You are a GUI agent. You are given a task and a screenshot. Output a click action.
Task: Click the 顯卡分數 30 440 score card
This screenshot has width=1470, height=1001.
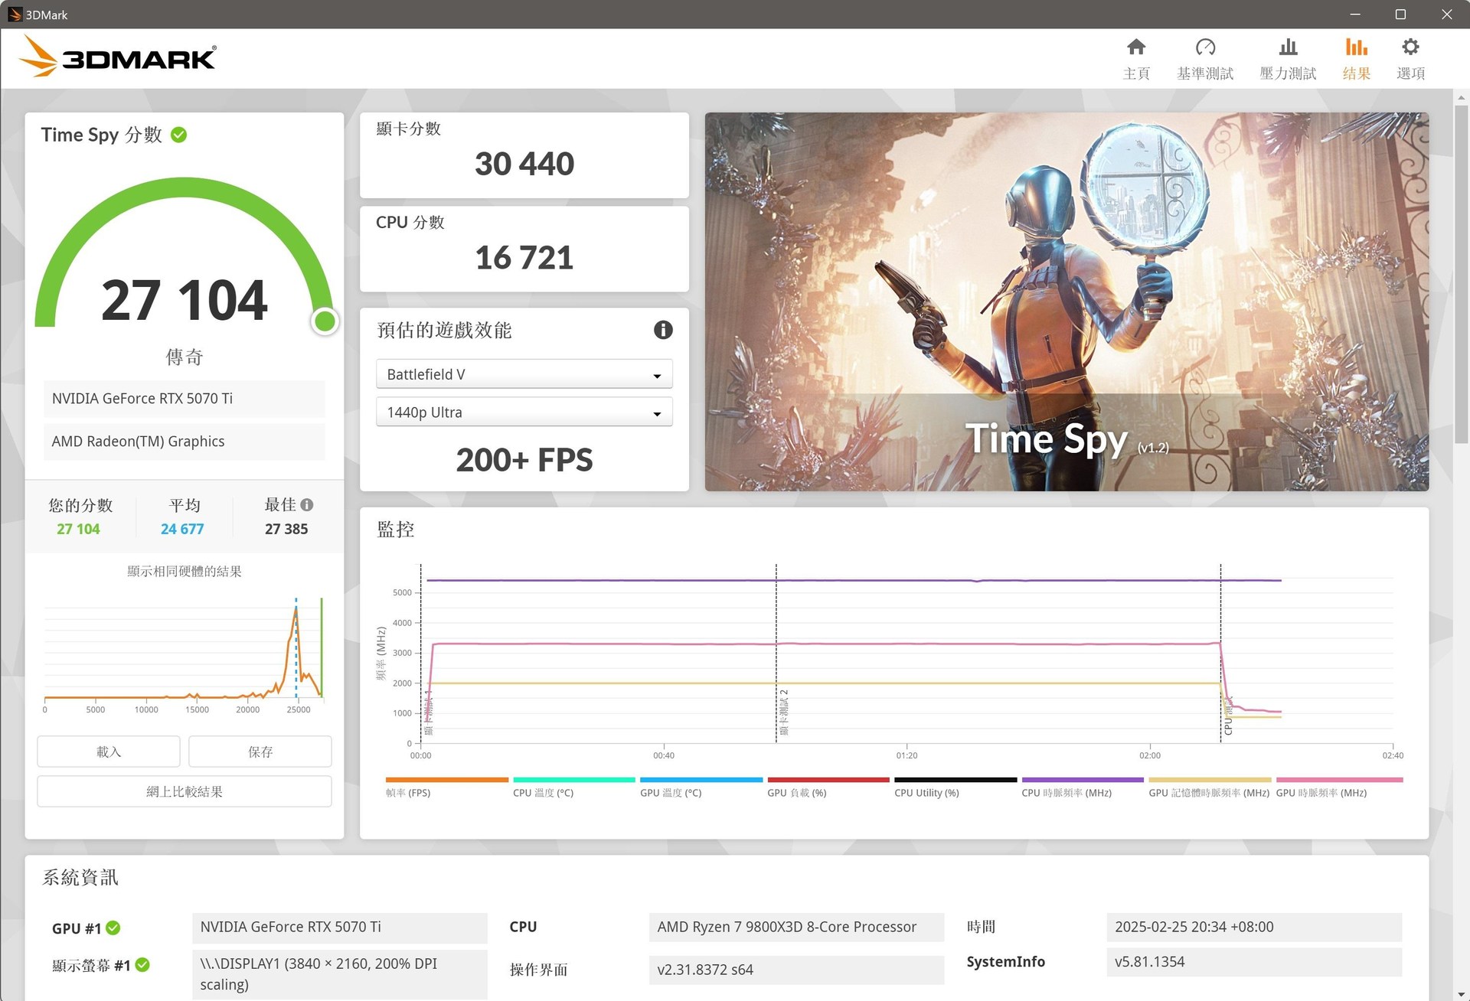coord(524,155)
